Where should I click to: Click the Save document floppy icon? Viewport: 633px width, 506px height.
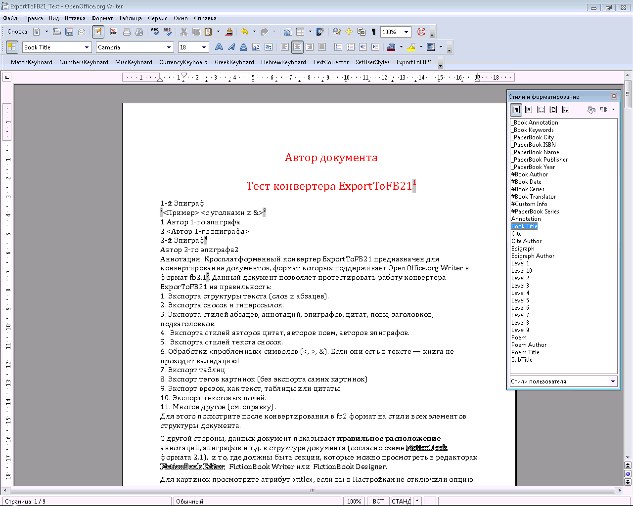click(69, 32)
